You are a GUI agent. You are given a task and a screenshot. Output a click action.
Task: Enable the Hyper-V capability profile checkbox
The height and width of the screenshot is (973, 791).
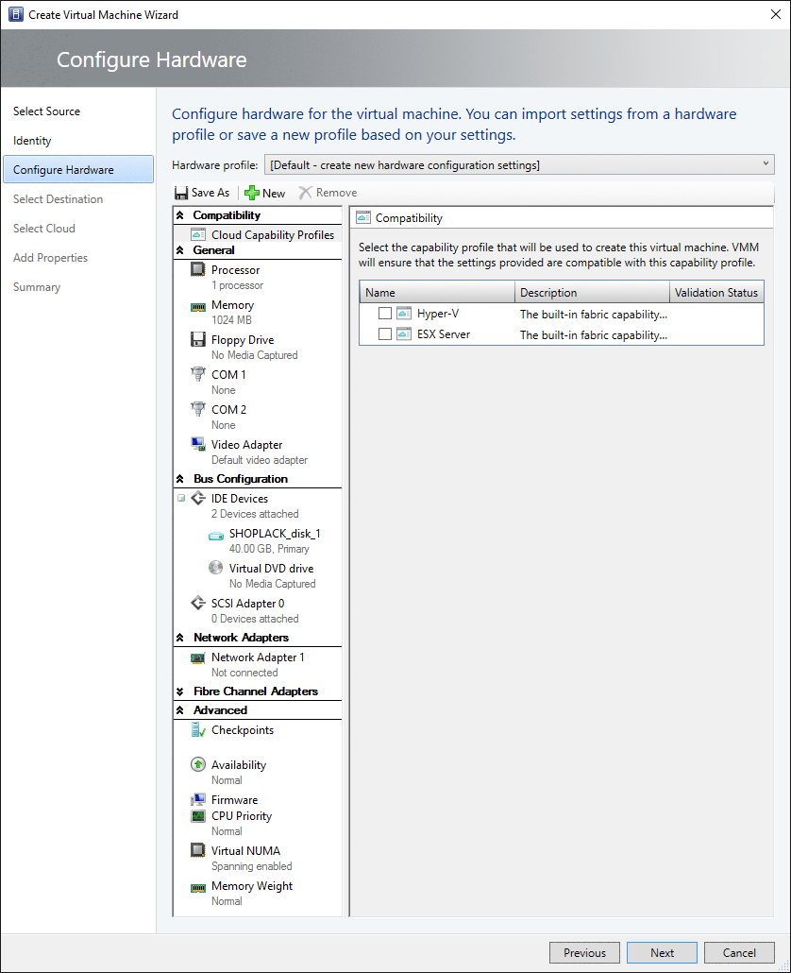coord(385,314)
